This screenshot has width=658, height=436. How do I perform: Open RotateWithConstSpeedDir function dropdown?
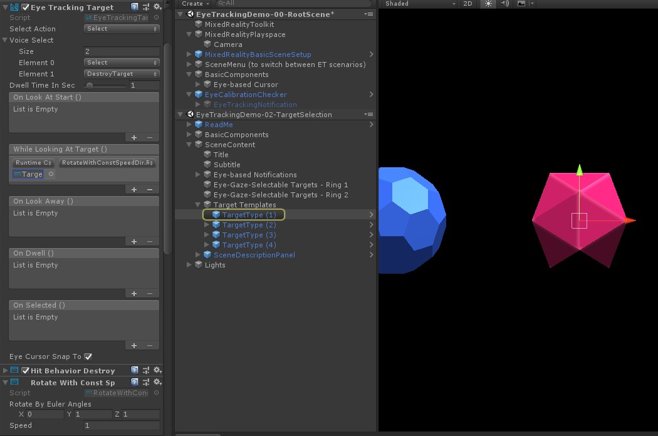[107, 162]
